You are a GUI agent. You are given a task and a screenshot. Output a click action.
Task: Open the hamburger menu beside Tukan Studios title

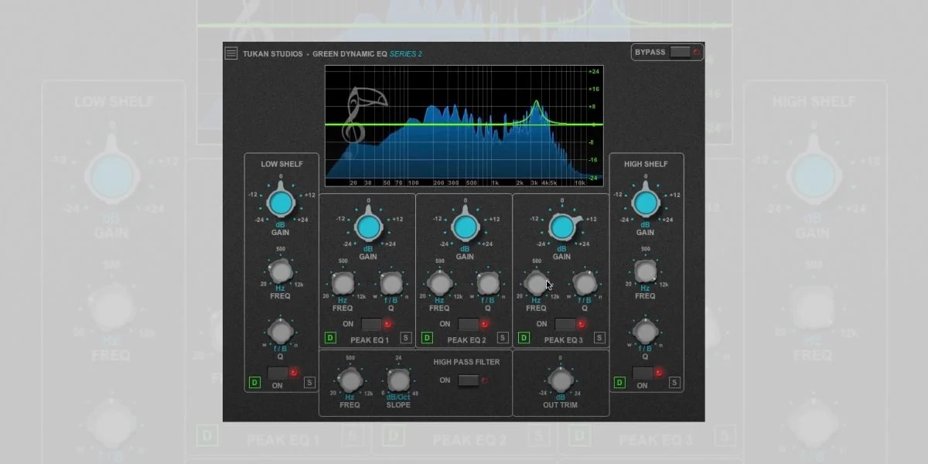(231, 53)
